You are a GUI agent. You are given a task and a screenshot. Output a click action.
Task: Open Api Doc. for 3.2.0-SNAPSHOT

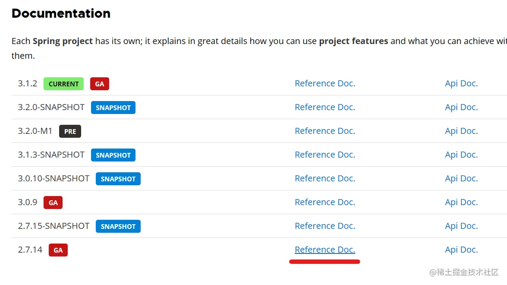point(461,107)
